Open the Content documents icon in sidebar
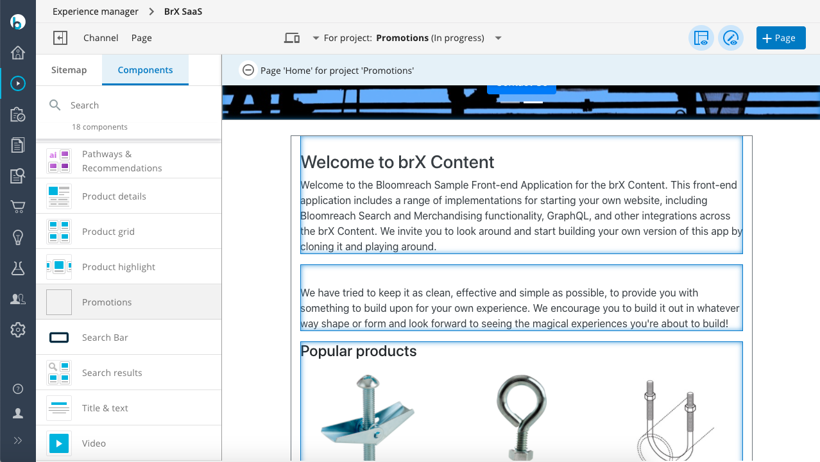Screen dimensions: 820x462 tap(18, 145)
